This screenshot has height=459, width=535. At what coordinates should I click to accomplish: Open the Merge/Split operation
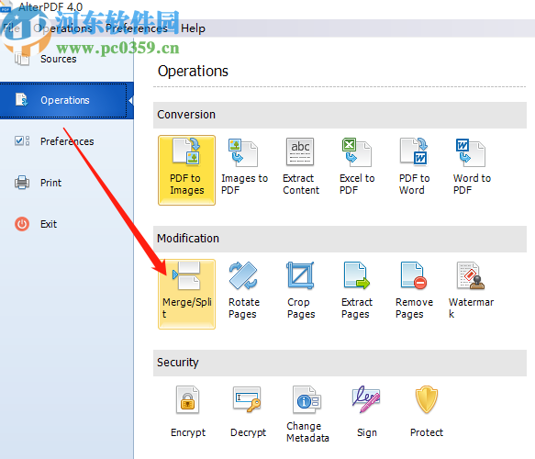coord(186,294)
